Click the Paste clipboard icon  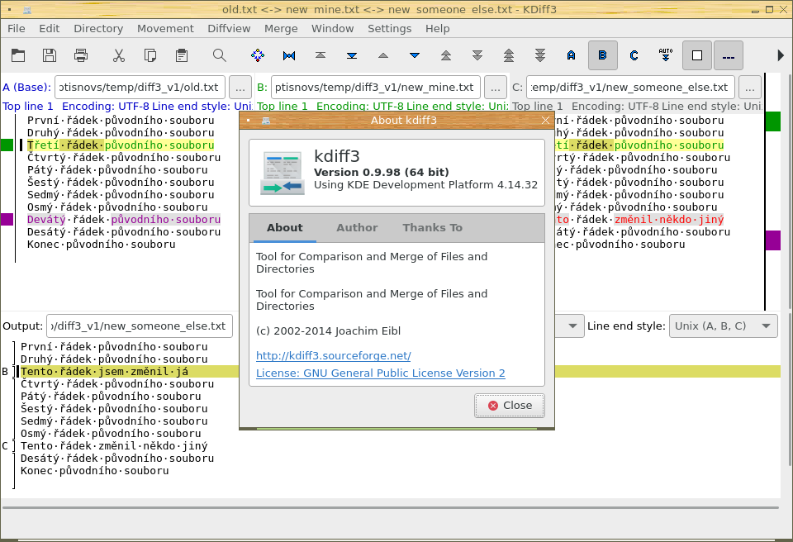[182, 55]
